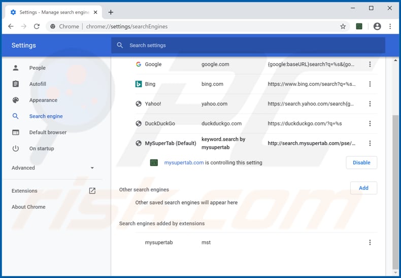
Task: Open Chrome's three-dot main menu
Action: click(390, 26)
